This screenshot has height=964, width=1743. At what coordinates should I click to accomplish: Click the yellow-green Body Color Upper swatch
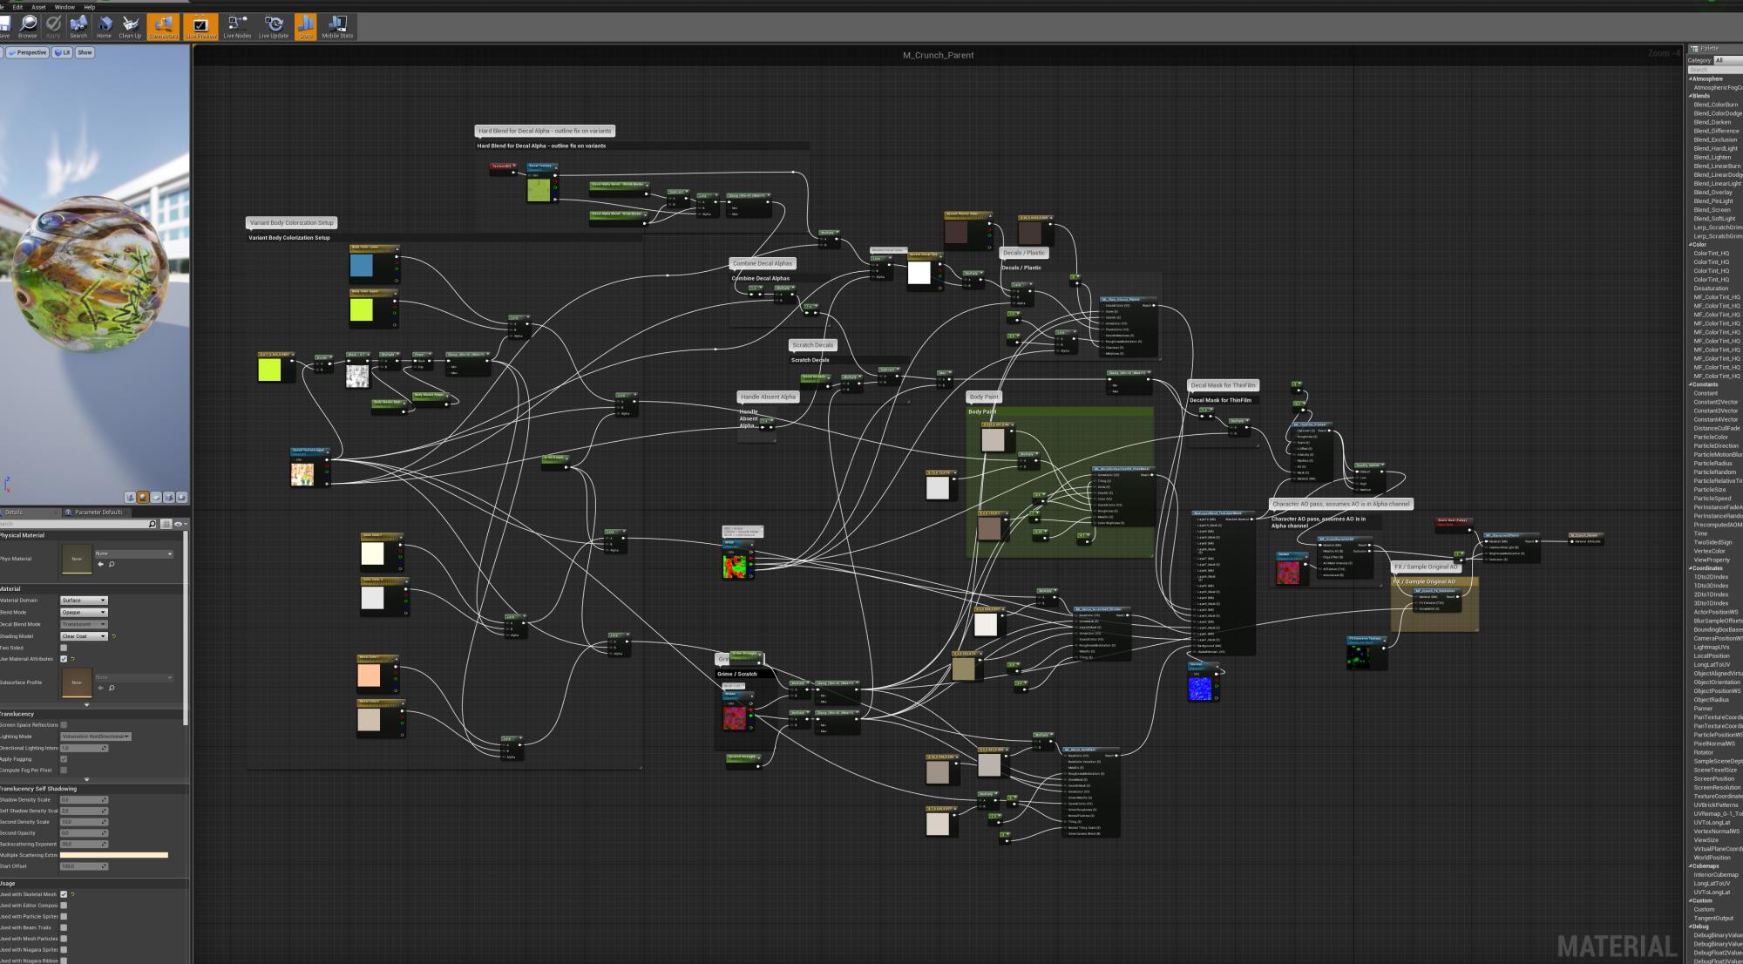[362, 309]
